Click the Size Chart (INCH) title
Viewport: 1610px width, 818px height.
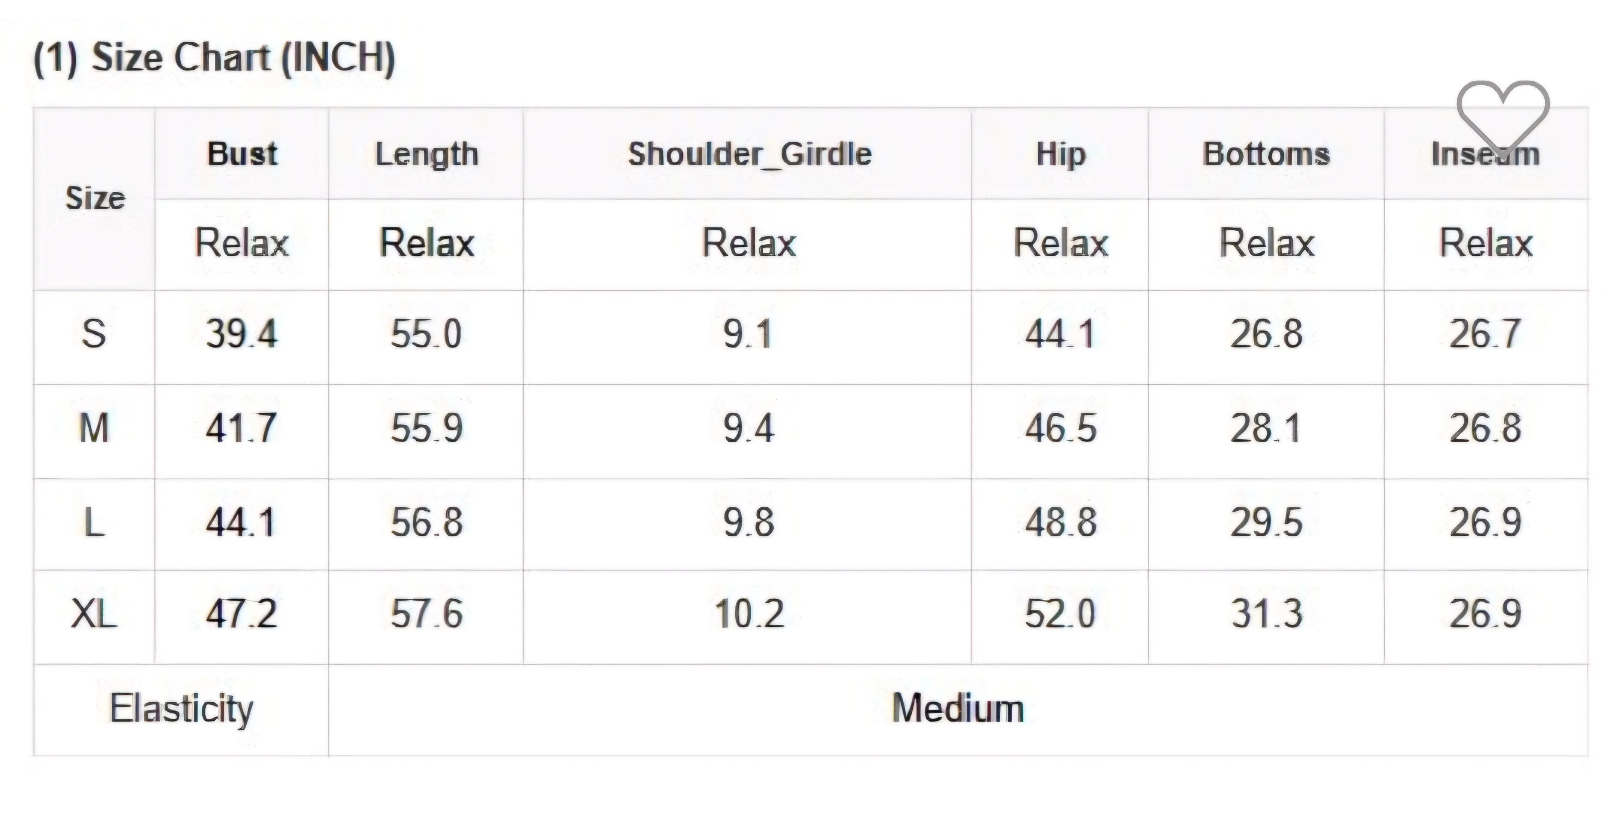[214, 58]
